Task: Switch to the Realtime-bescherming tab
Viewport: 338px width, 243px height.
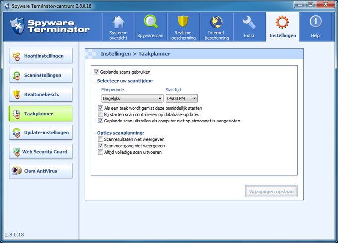Action: click(x=183, y=27)
